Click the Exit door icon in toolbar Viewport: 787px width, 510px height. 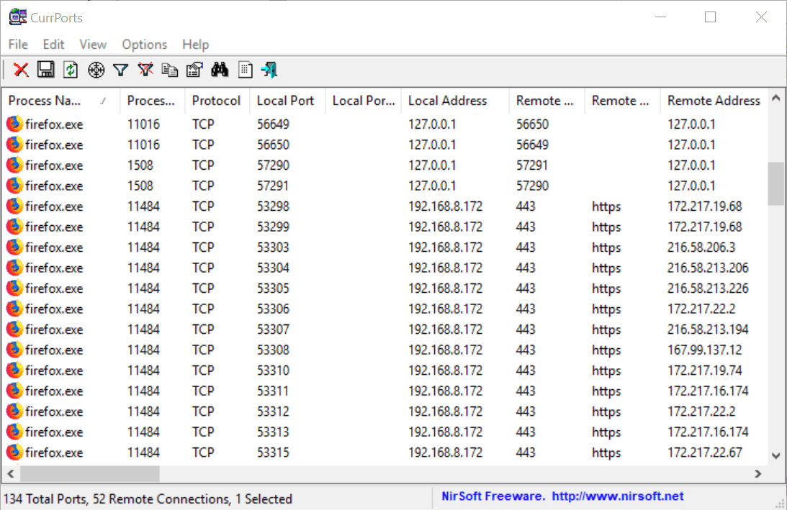269,70
